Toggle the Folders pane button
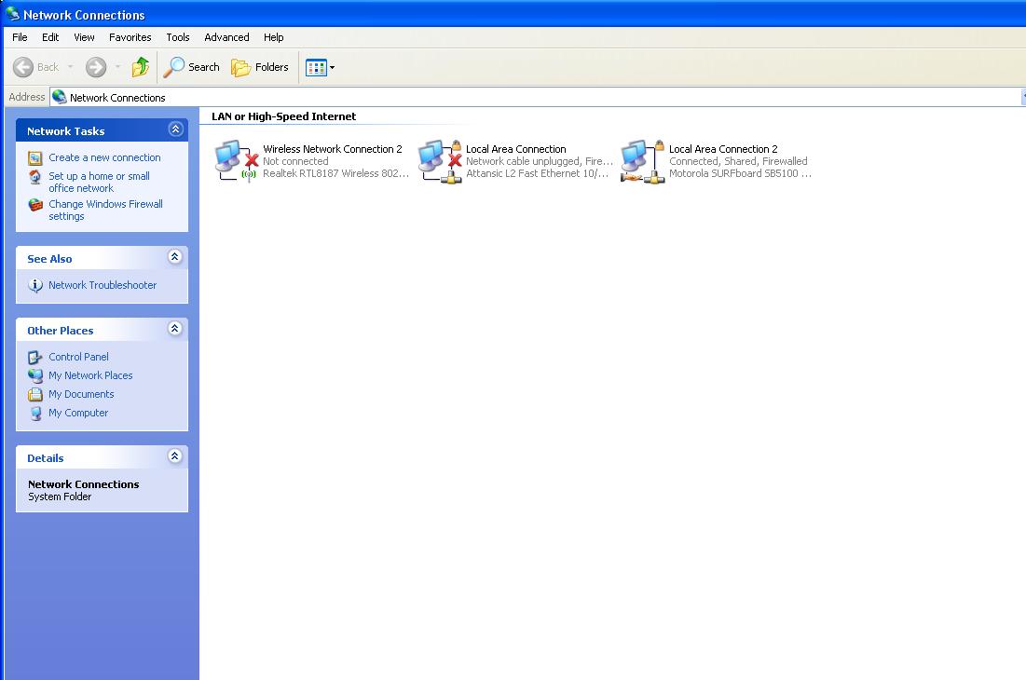The width and height of the screenshot is (1026, 680). point(260,67)
